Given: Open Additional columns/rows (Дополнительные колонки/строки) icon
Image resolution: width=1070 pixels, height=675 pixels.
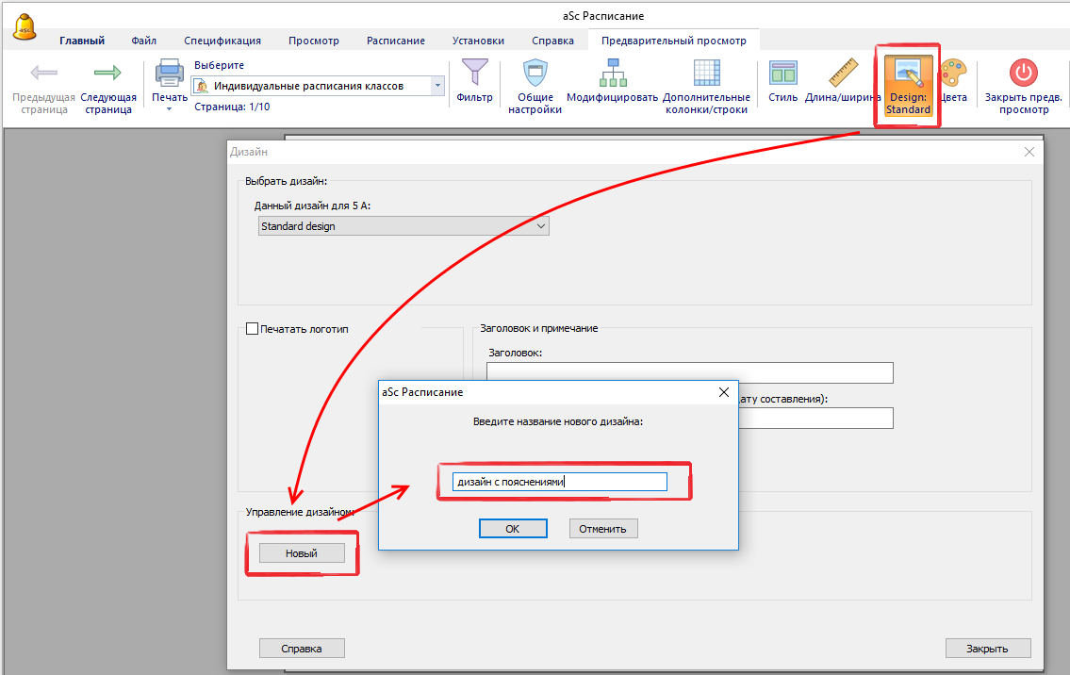Looking at the screenshot, I should click(x=706, y=74).
